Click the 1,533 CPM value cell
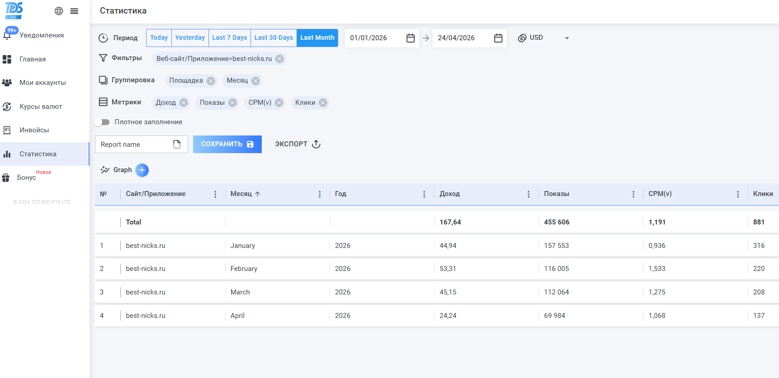Viewport: 779px width, 378px height. (657, 269)
